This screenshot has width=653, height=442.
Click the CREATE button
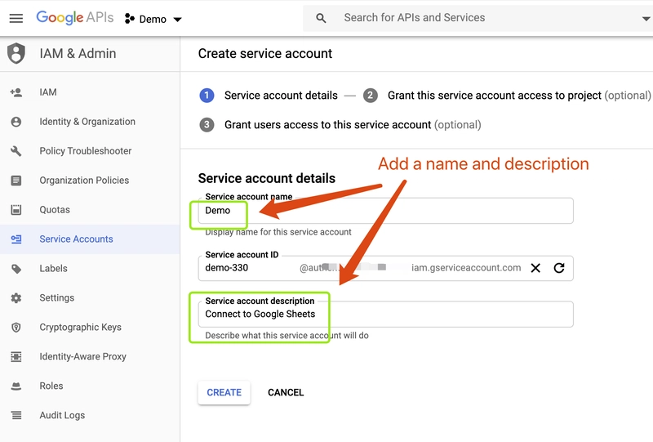[x=224, y=393]
